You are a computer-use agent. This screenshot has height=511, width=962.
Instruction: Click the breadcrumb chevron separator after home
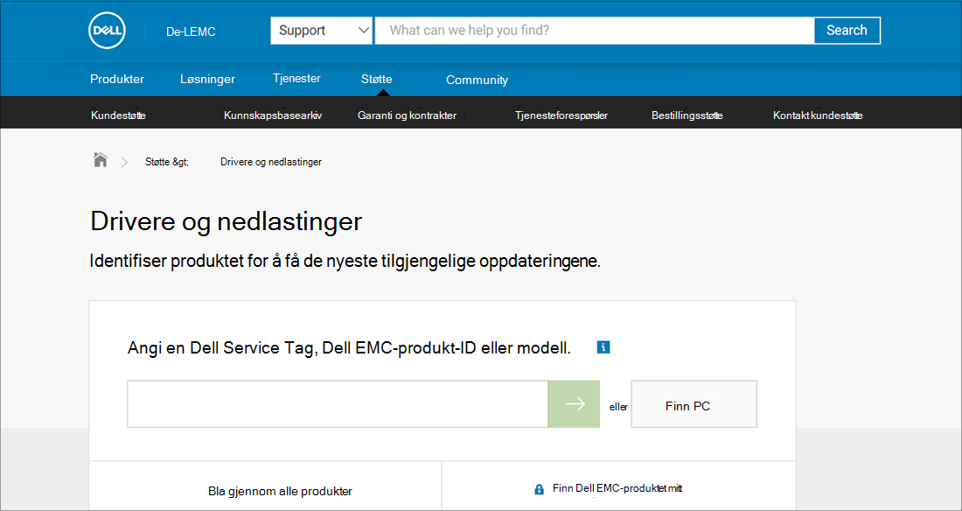click(x=124, y=162)
